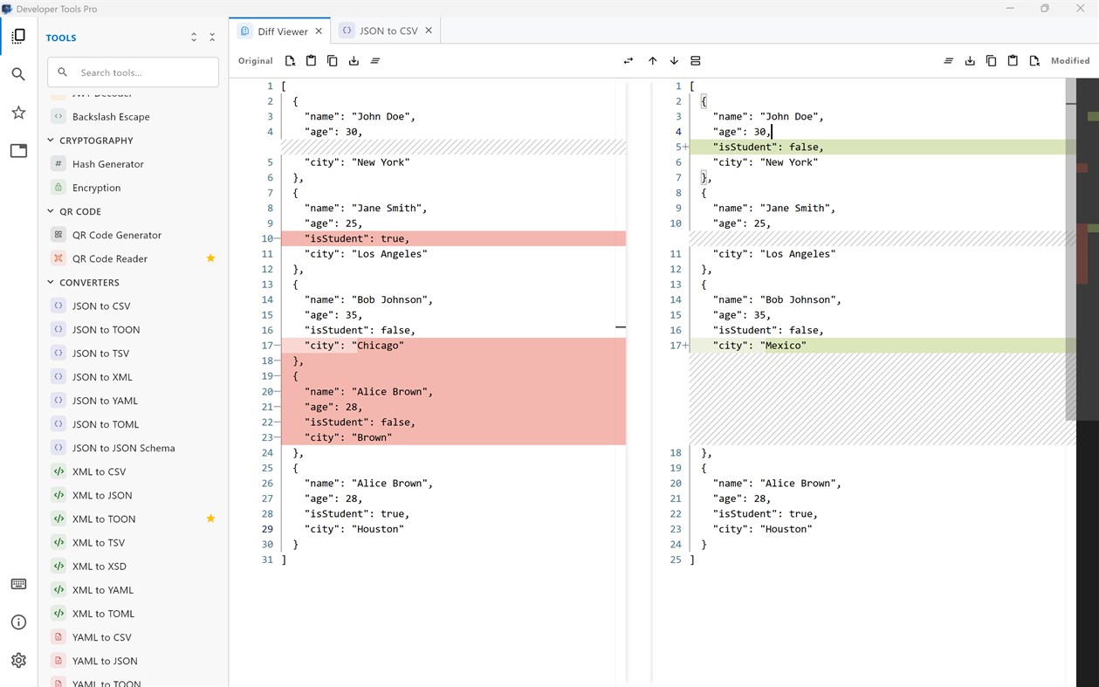Viewport: 1099px width, 687px height.
Task: Toggle inline diff layout view
Action: tap(696, 61)
